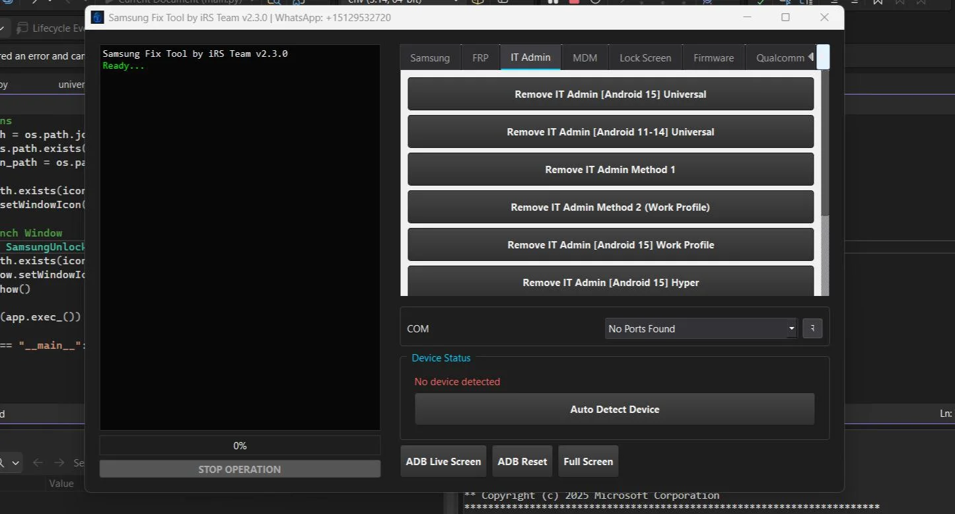Screen dimensions: 955x514
Task: Close the Samsung Fix Tool window
Action: click(x=824, y=17)
